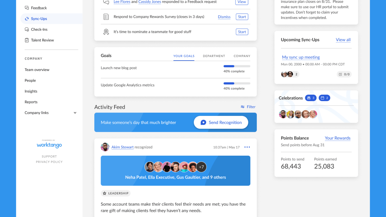Click the Feedback icon in sidebar

(27, 8)
